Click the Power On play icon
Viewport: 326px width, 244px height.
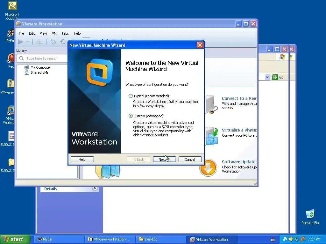click(21, 42)
